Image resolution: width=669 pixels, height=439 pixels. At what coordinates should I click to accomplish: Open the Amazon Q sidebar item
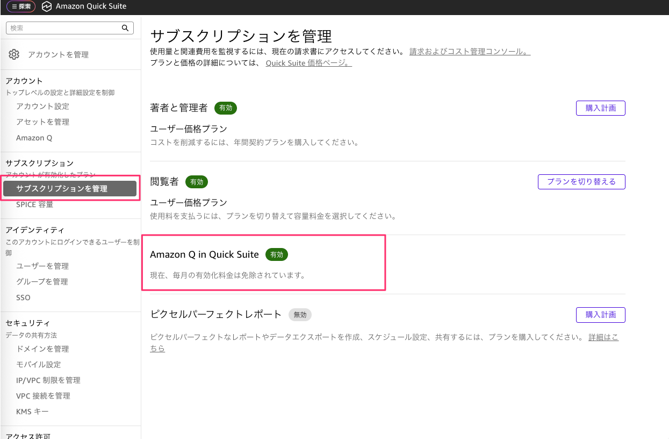click(34, 138)
